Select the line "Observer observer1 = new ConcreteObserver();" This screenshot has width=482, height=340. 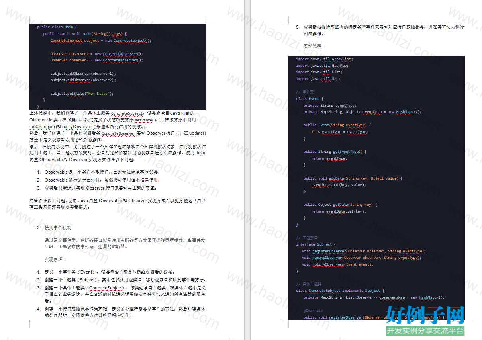point(96,54)
